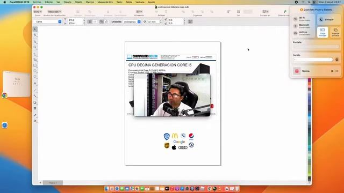Select the Rectangle tool in toolbox
The image size is (344, 193).
(x=35, y=65)
